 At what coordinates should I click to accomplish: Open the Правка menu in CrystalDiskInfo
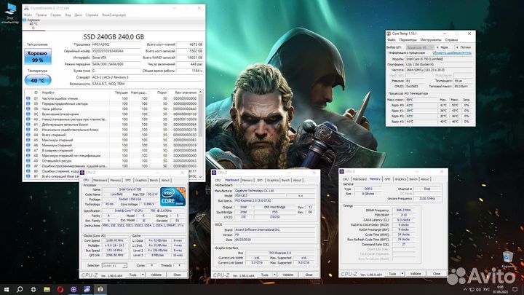pos(41,15)
